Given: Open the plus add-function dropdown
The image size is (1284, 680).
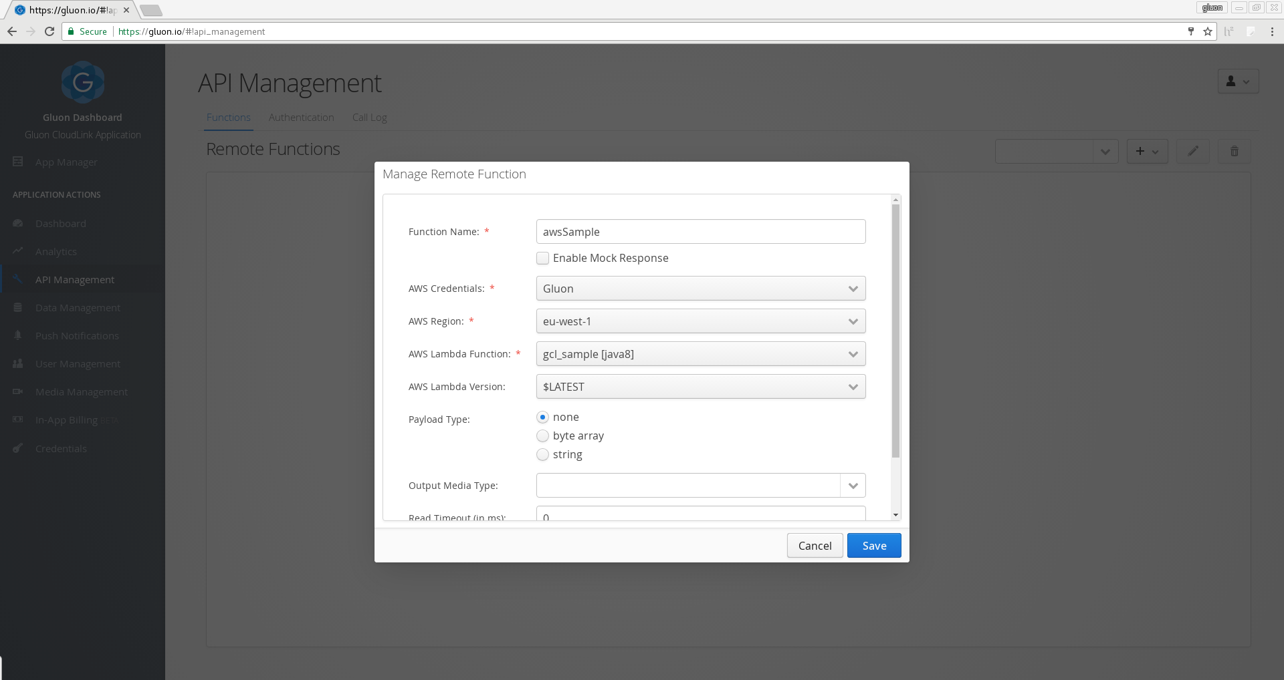Looking at the screenshot, I should (x=1148, y=151).
